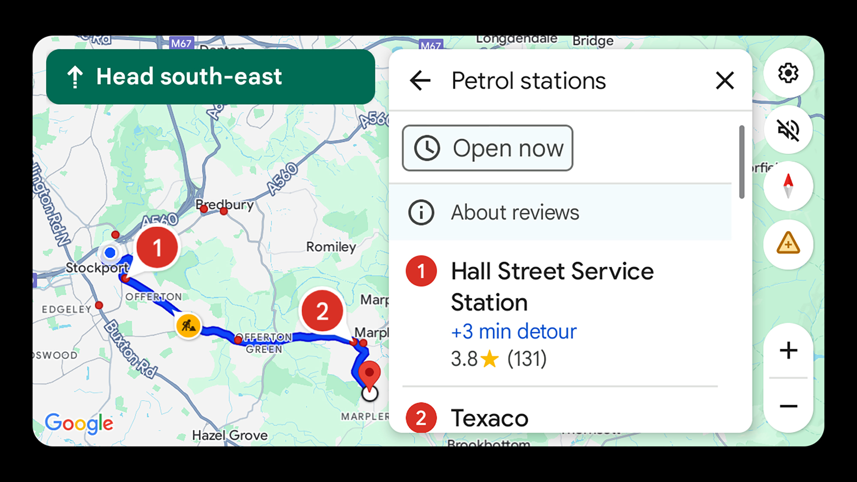Tap map marker number 1
The height and width of the screenshot is (482, 857).
(x=157, y=248)
